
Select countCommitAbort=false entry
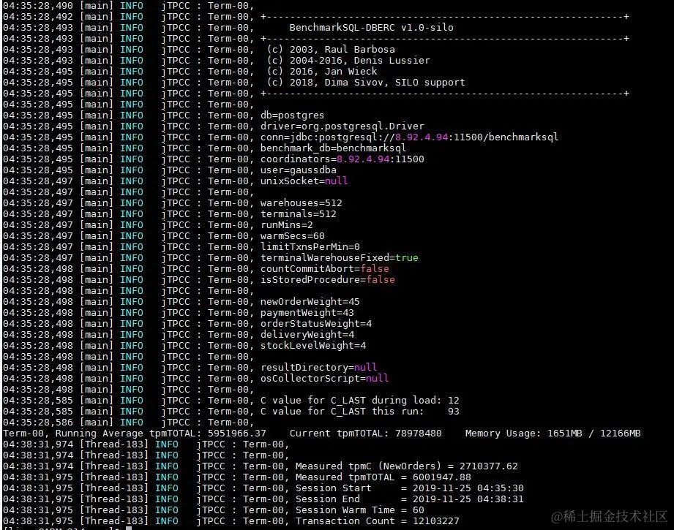[324, 269]
